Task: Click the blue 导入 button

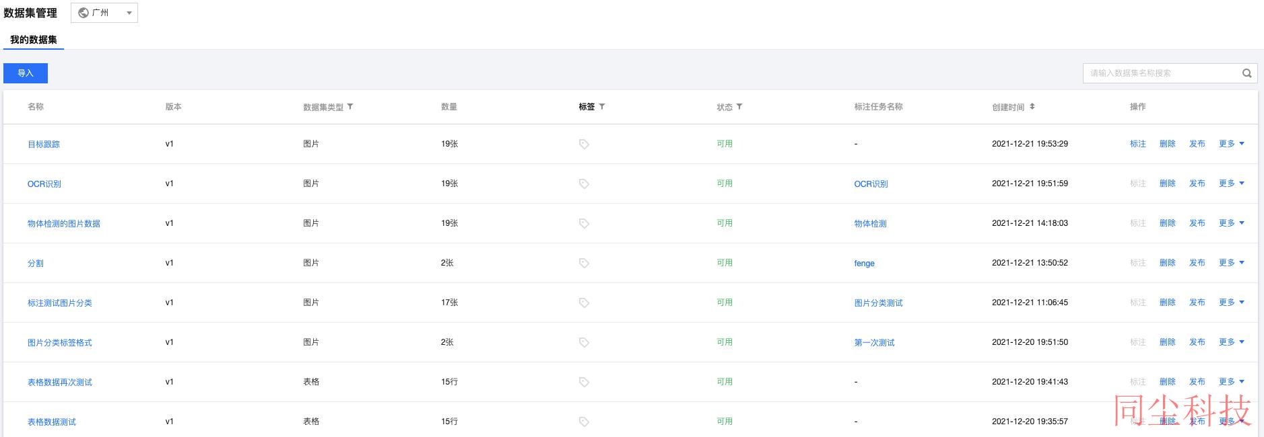Action: (26, 73)
